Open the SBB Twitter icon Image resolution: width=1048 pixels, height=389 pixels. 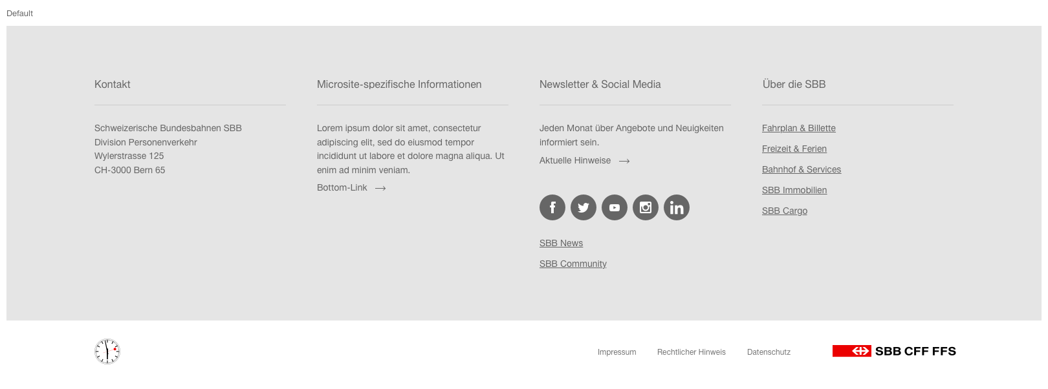[584, 207]
